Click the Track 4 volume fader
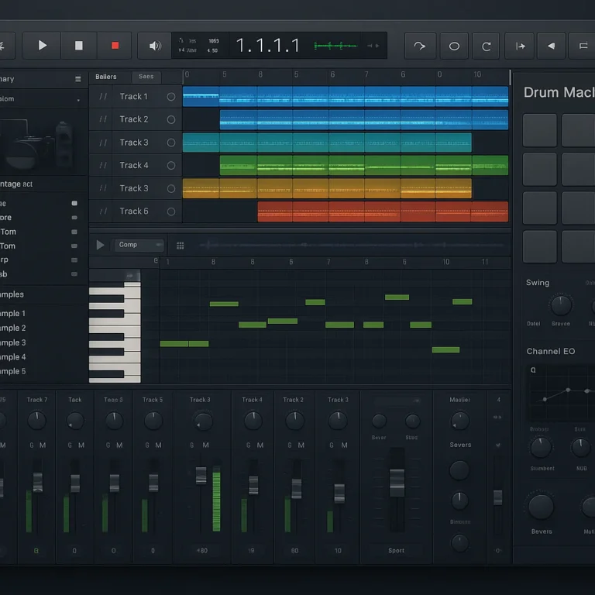 [253, 484]
